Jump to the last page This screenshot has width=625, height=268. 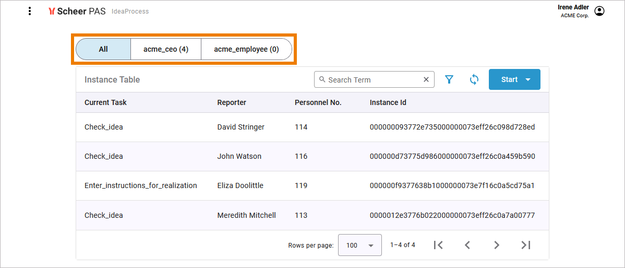(x=526, y=245)
